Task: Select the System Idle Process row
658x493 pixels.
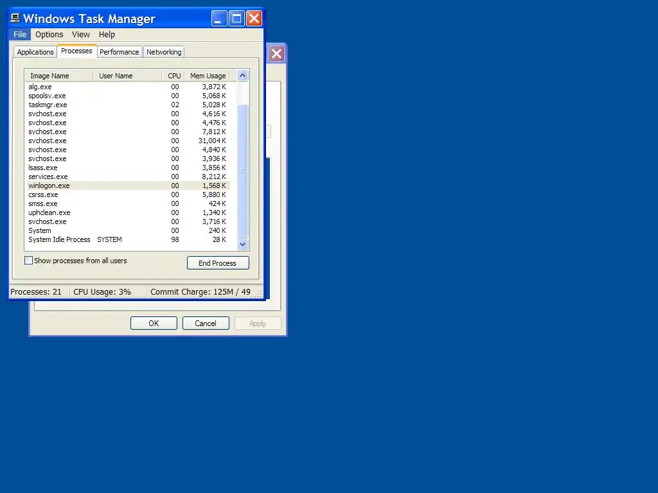Action: click(128, 240)
